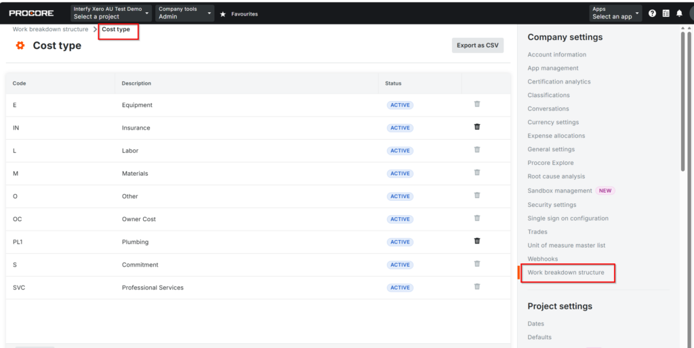Image resolution: width=694 pixels, height=348 pixels.
Task: Click the Favourites star icon
Action: pos(222,14)
